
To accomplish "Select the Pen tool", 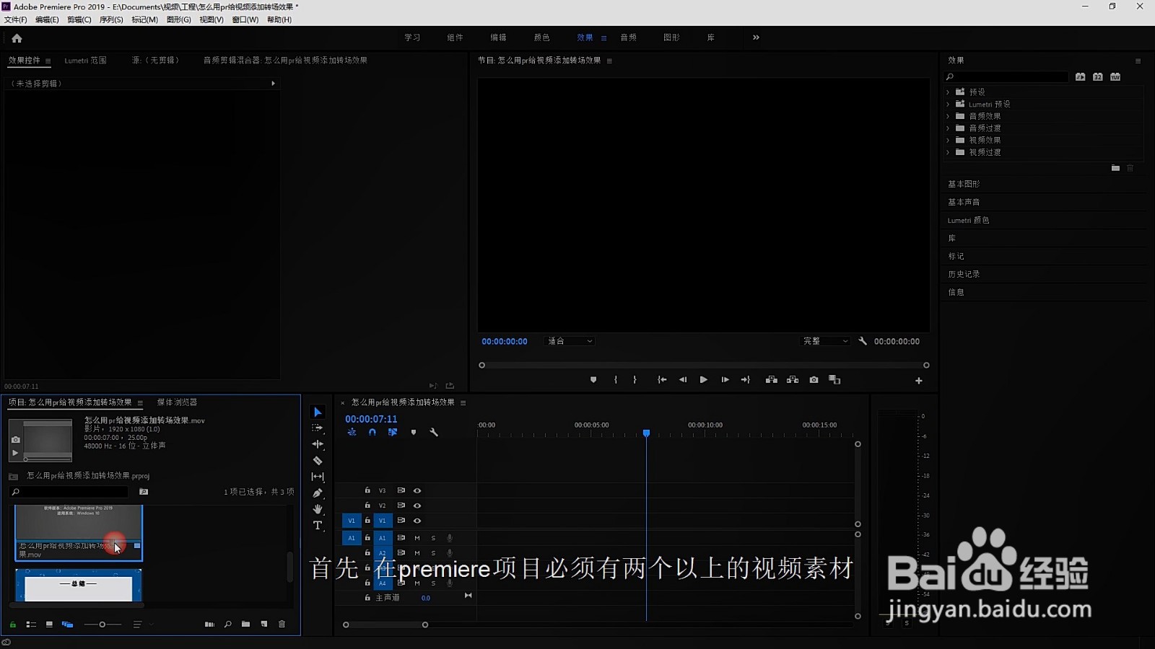I will pyautogui.click(x=318, y=493).
